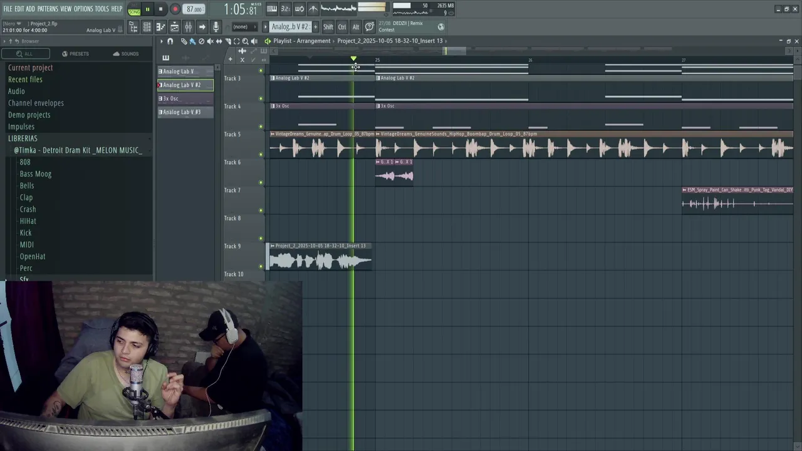Toggle typing keyboard to piano icon

click(272, 9)
